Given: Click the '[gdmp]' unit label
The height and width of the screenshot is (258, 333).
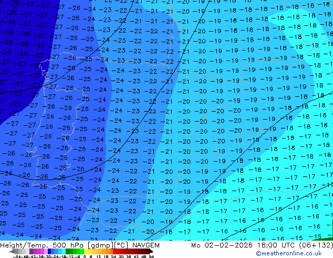Looking at the screenshot, I should tap(100, 245).
